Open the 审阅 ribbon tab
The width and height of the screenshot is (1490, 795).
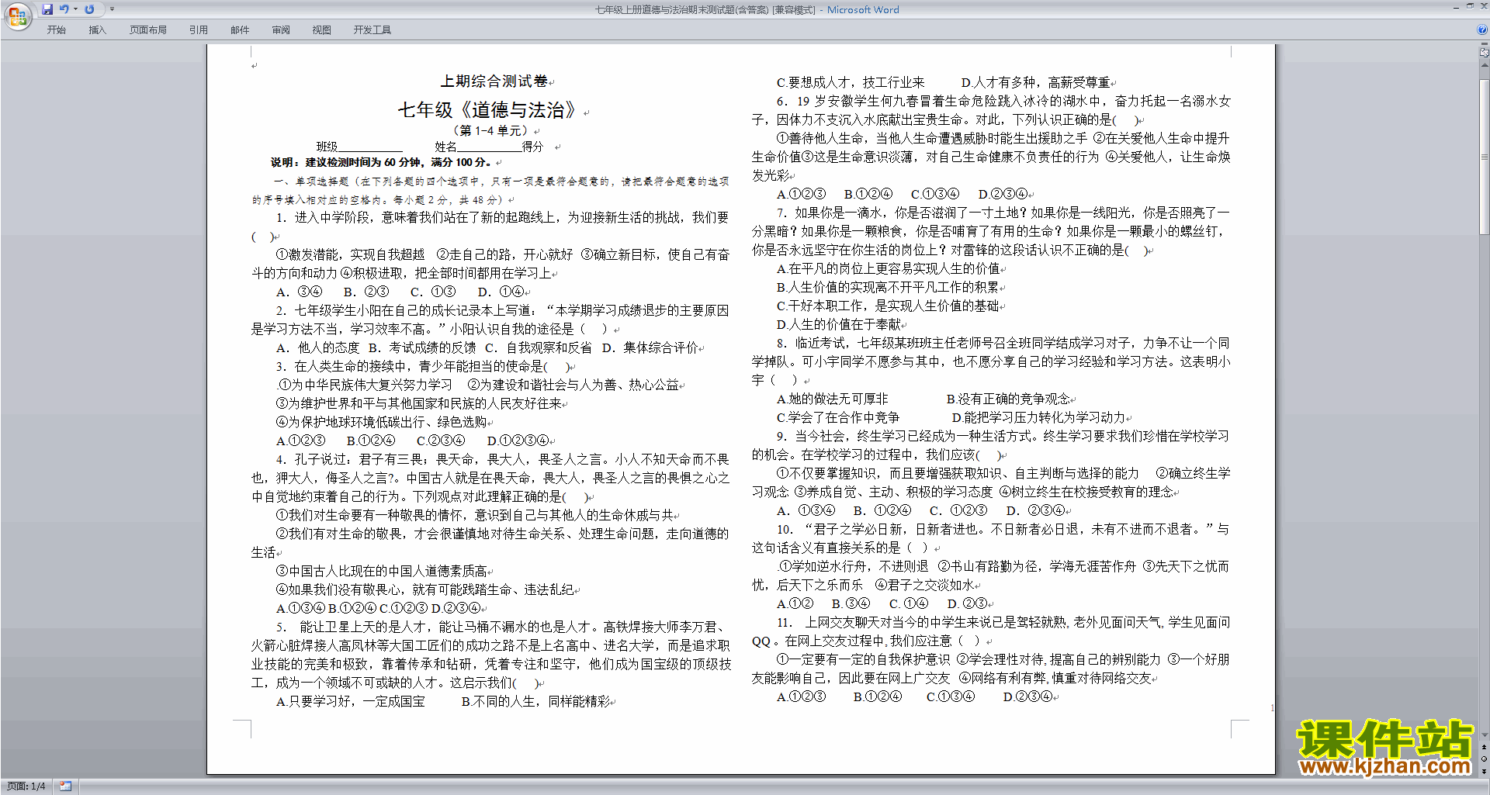point(281,30)
